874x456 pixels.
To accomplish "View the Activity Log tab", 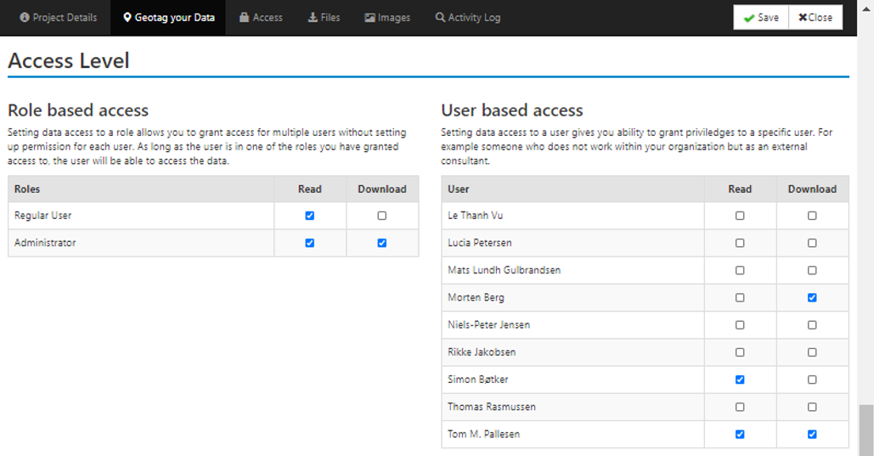I will [x=468, y=17].
